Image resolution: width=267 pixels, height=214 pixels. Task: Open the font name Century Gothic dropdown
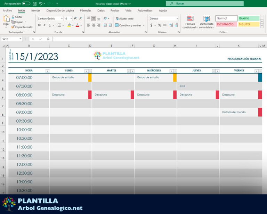pos(62,18)
